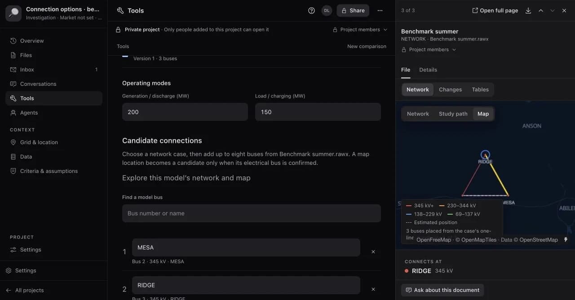Remove the MESA candidate connection
Viewport: 575px width, 300px height.
pyautogui.click(x=373, y=252)
